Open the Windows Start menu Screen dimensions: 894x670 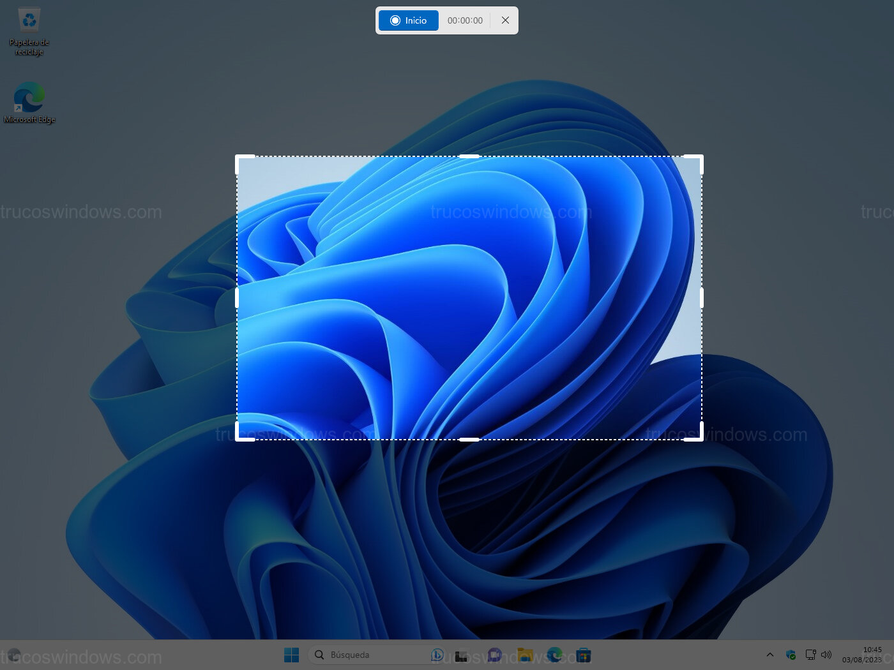[291, 655]
